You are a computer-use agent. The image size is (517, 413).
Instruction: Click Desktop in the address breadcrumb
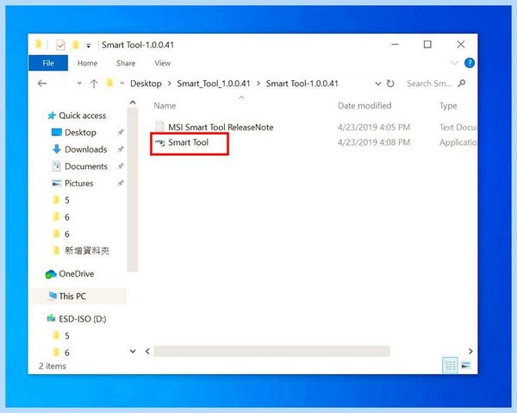(146, 84)
